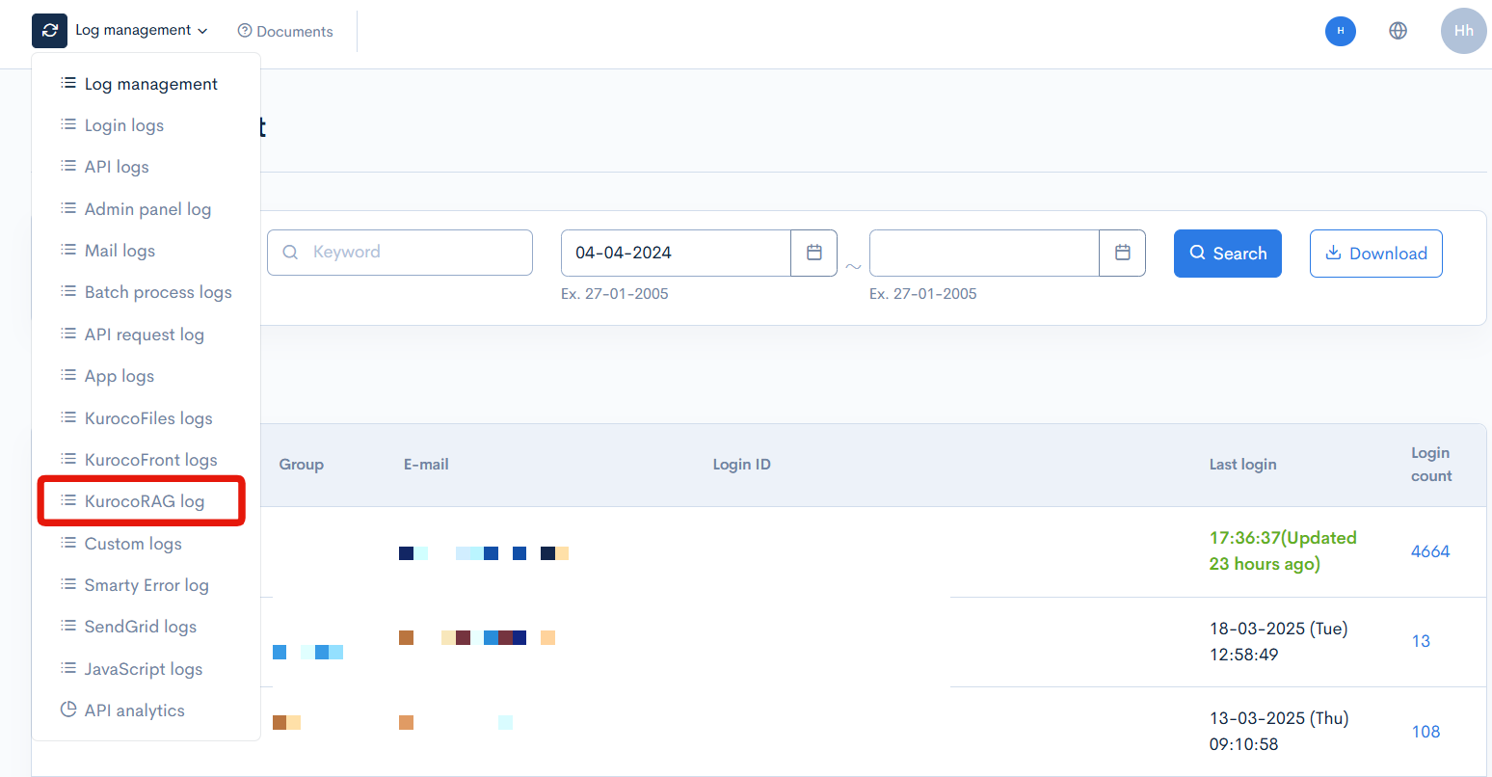The height and width of the screenshot is (777, 1492).
Task: Open the calendar icon on the empty end date field
Action: (1123, 253)
